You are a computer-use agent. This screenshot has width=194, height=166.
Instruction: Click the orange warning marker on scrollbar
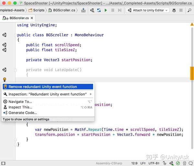[192, 73]
